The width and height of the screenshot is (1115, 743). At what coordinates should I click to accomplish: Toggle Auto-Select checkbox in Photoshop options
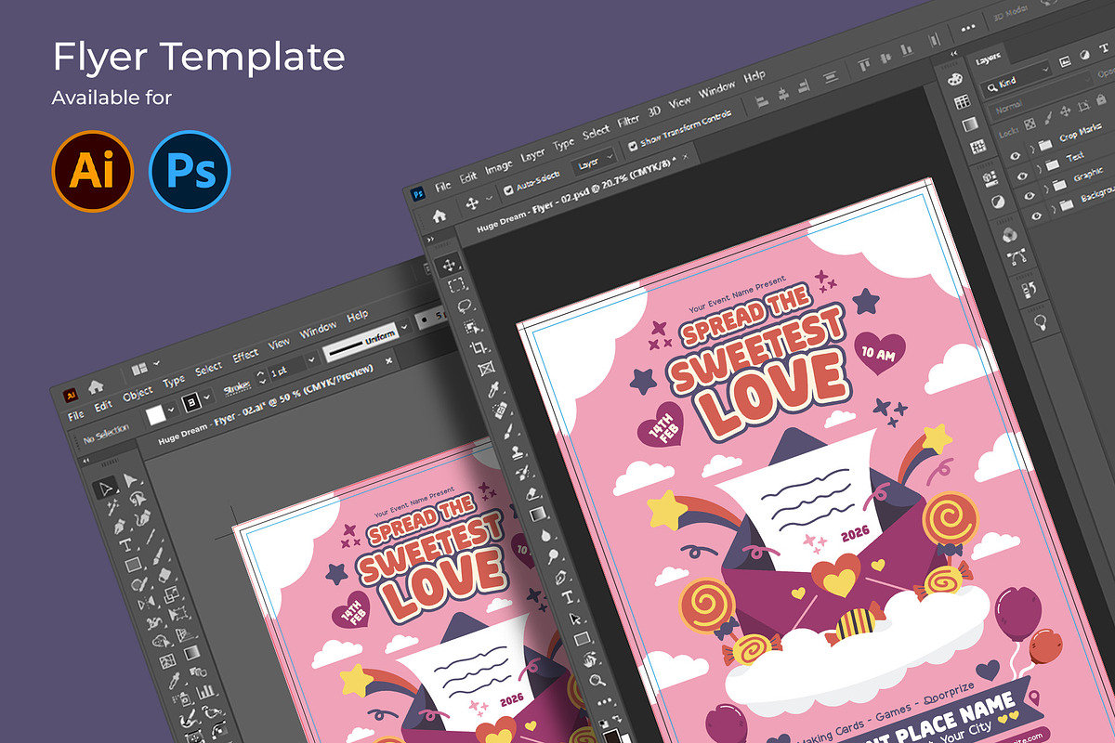tap(508, 189)
